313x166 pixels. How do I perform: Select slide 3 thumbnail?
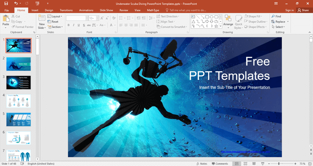pos(18,83)
